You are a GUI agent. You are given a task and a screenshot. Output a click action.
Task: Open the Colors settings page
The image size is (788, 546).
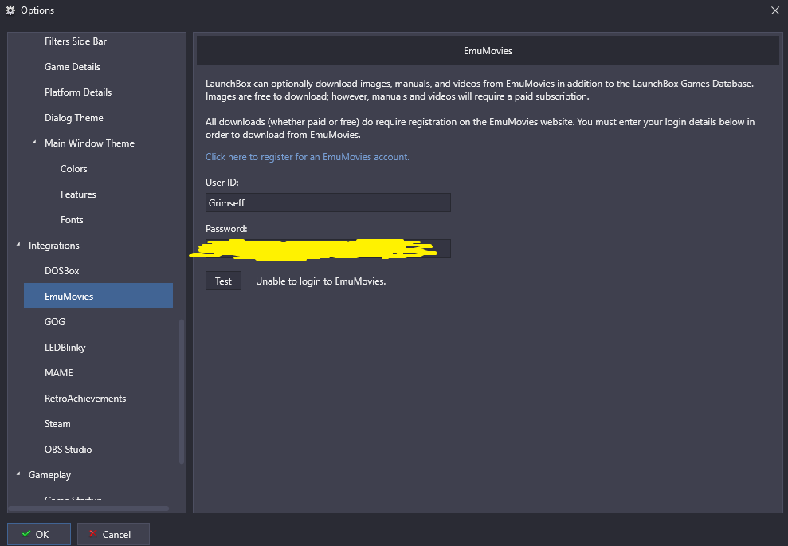pos(74,169)
